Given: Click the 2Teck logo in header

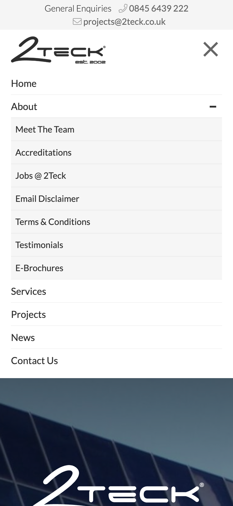Looking at the screenshot, I should coord(58,50).
